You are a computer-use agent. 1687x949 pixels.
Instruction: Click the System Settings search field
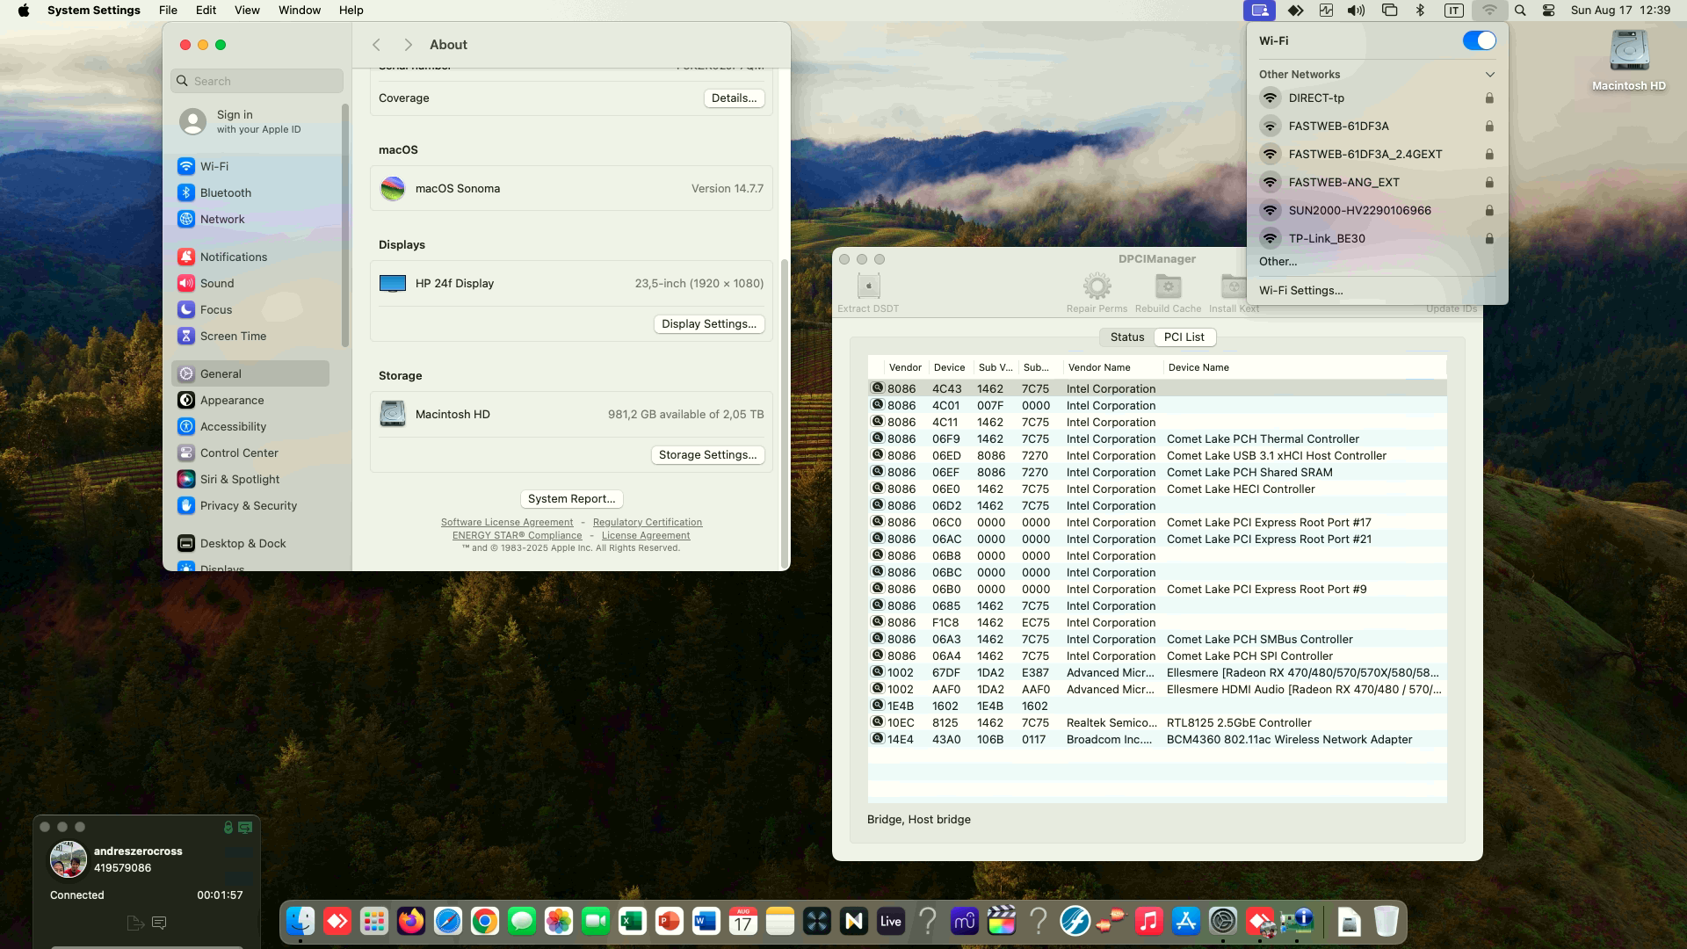257,81
